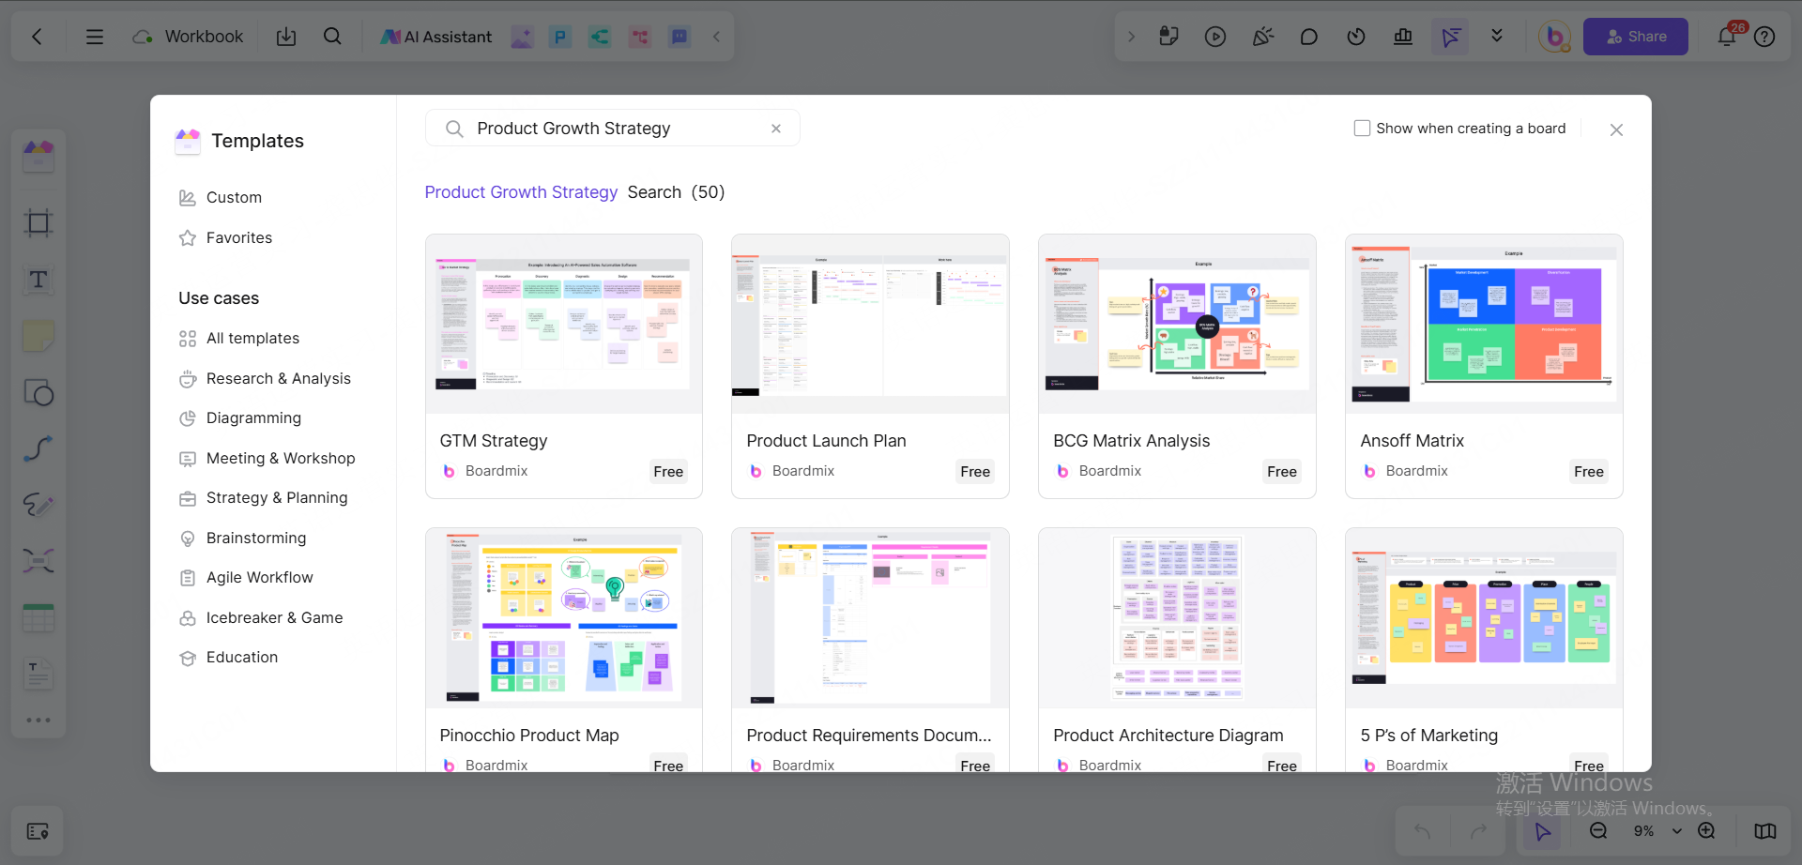1802x865 pixels.
Task: Open the comment bubble tool
Action: [1309, 37]
